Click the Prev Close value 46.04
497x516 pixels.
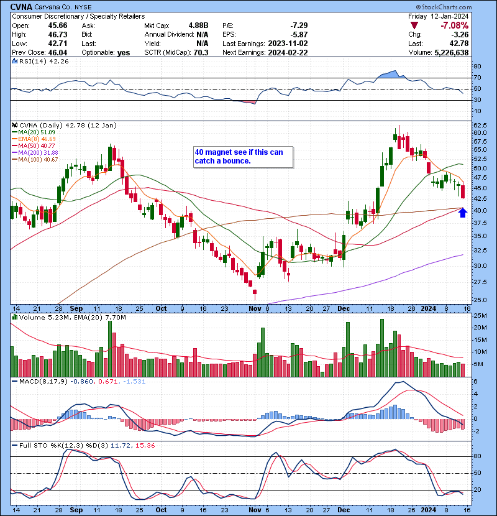58,53
